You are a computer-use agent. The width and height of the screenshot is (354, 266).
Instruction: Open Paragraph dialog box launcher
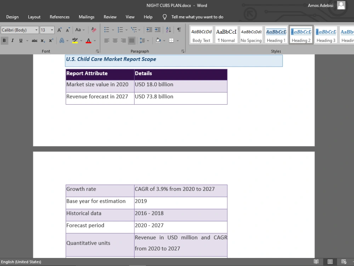pyautogui.click(x=183, y=51)
